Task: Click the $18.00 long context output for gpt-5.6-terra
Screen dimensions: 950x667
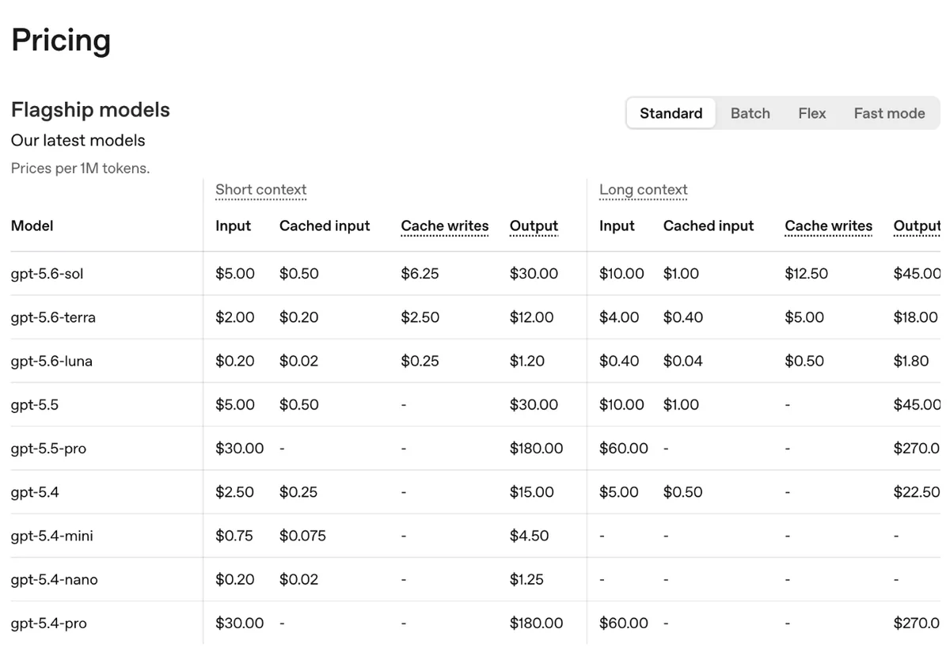Action: click(915, 317)
